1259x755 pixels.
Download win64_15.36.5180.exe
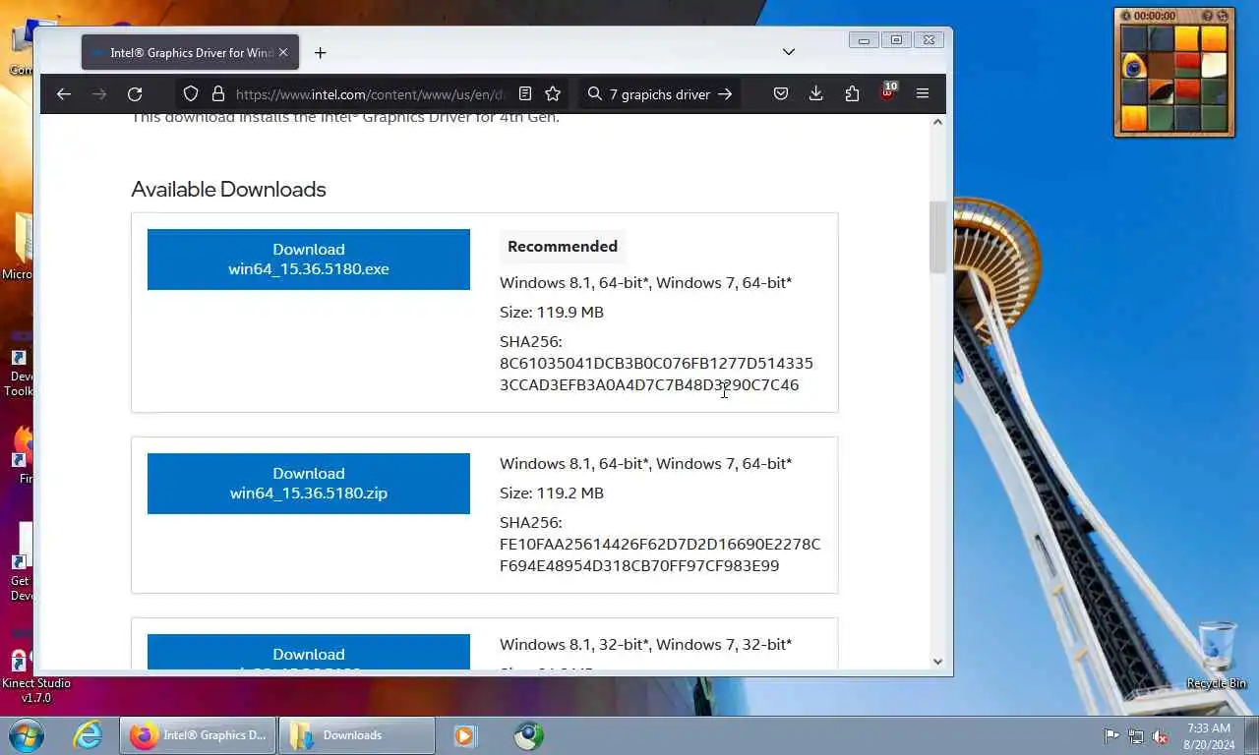coord(309,260)
